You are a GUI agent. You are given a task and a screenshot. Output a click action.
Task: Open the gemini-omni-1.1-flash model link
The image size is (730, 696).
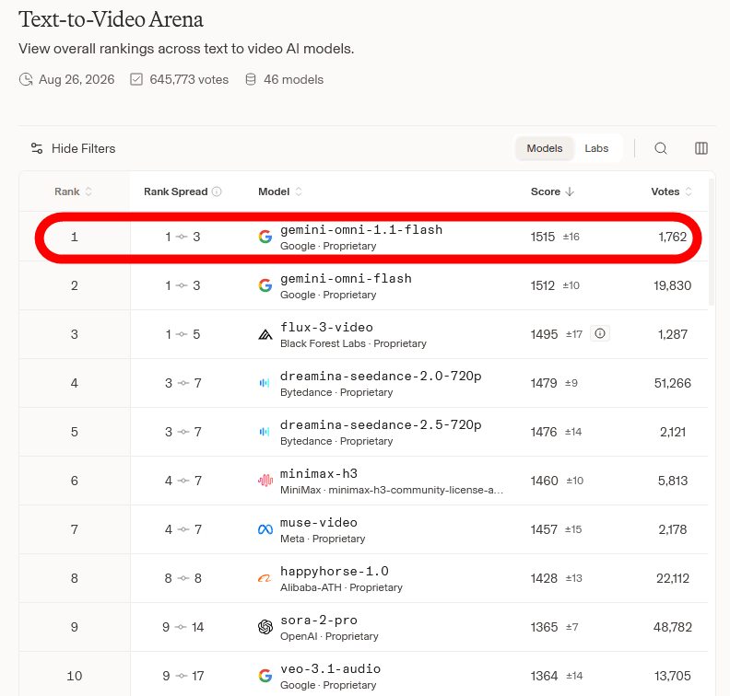click(x=361, y=229)
